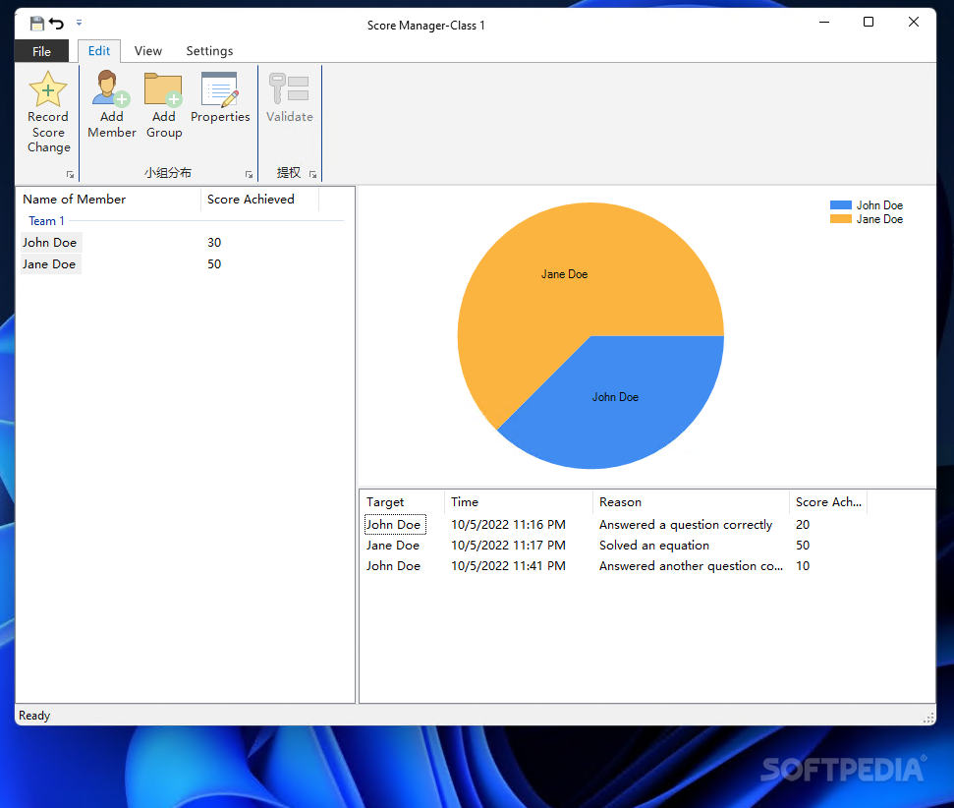The image size is (954, 808).
Task: Click the Time column header
Action: 519,502
